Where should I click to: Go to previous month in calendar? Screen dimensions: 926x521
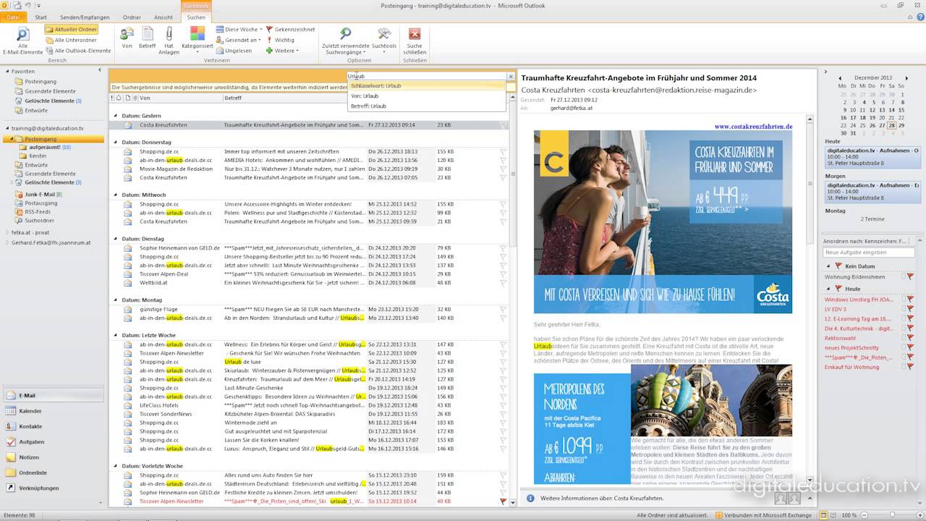tap(839, 77)
